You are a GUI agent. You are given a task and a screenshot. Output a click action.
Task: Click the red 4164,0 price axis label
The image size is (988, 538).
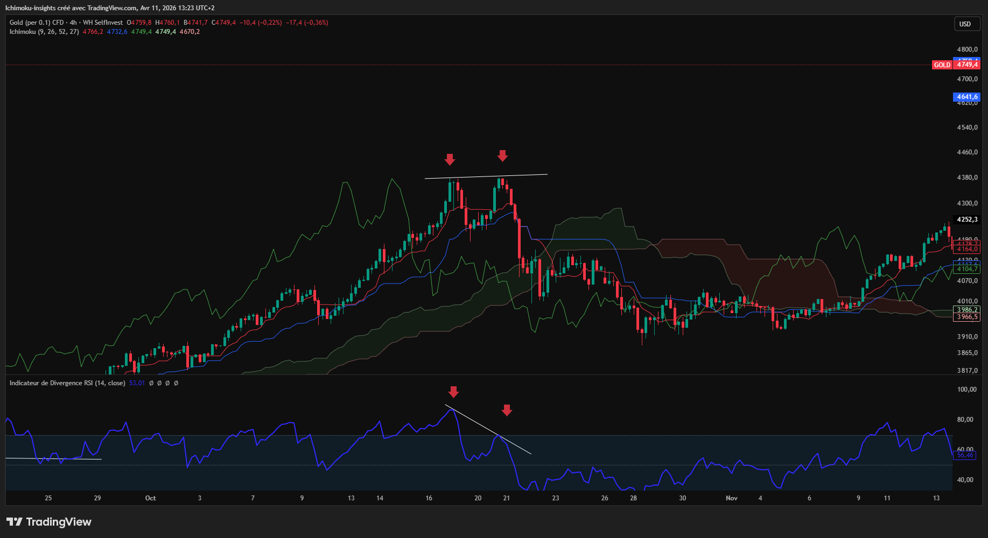click(967, 250)
